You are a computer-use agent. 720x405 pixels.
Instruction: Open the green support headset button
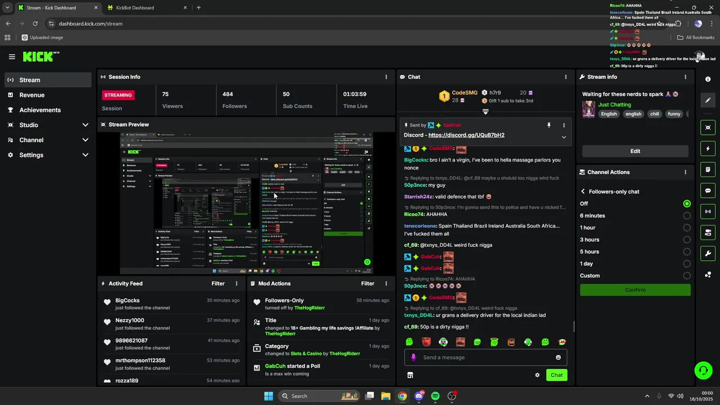coord(703,370)
